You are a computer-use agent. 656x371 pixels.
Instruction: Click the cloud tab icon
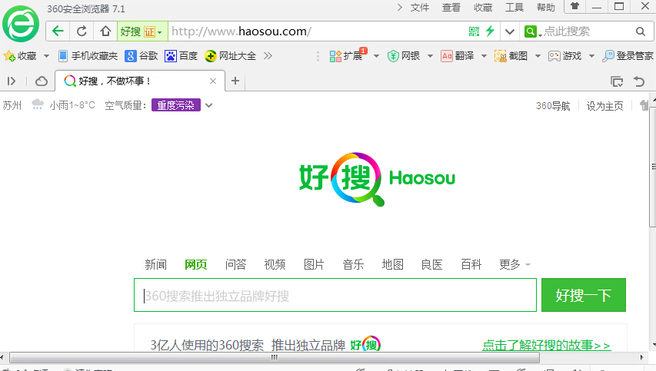click(42, 81)
